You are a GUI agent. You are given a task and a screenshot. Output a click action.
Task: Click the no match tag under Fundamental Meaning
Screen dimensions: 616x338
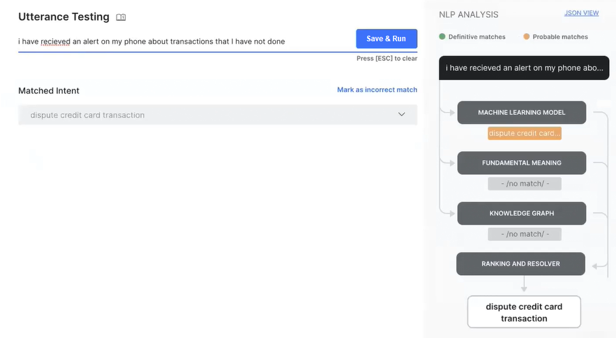pos(525,184)
